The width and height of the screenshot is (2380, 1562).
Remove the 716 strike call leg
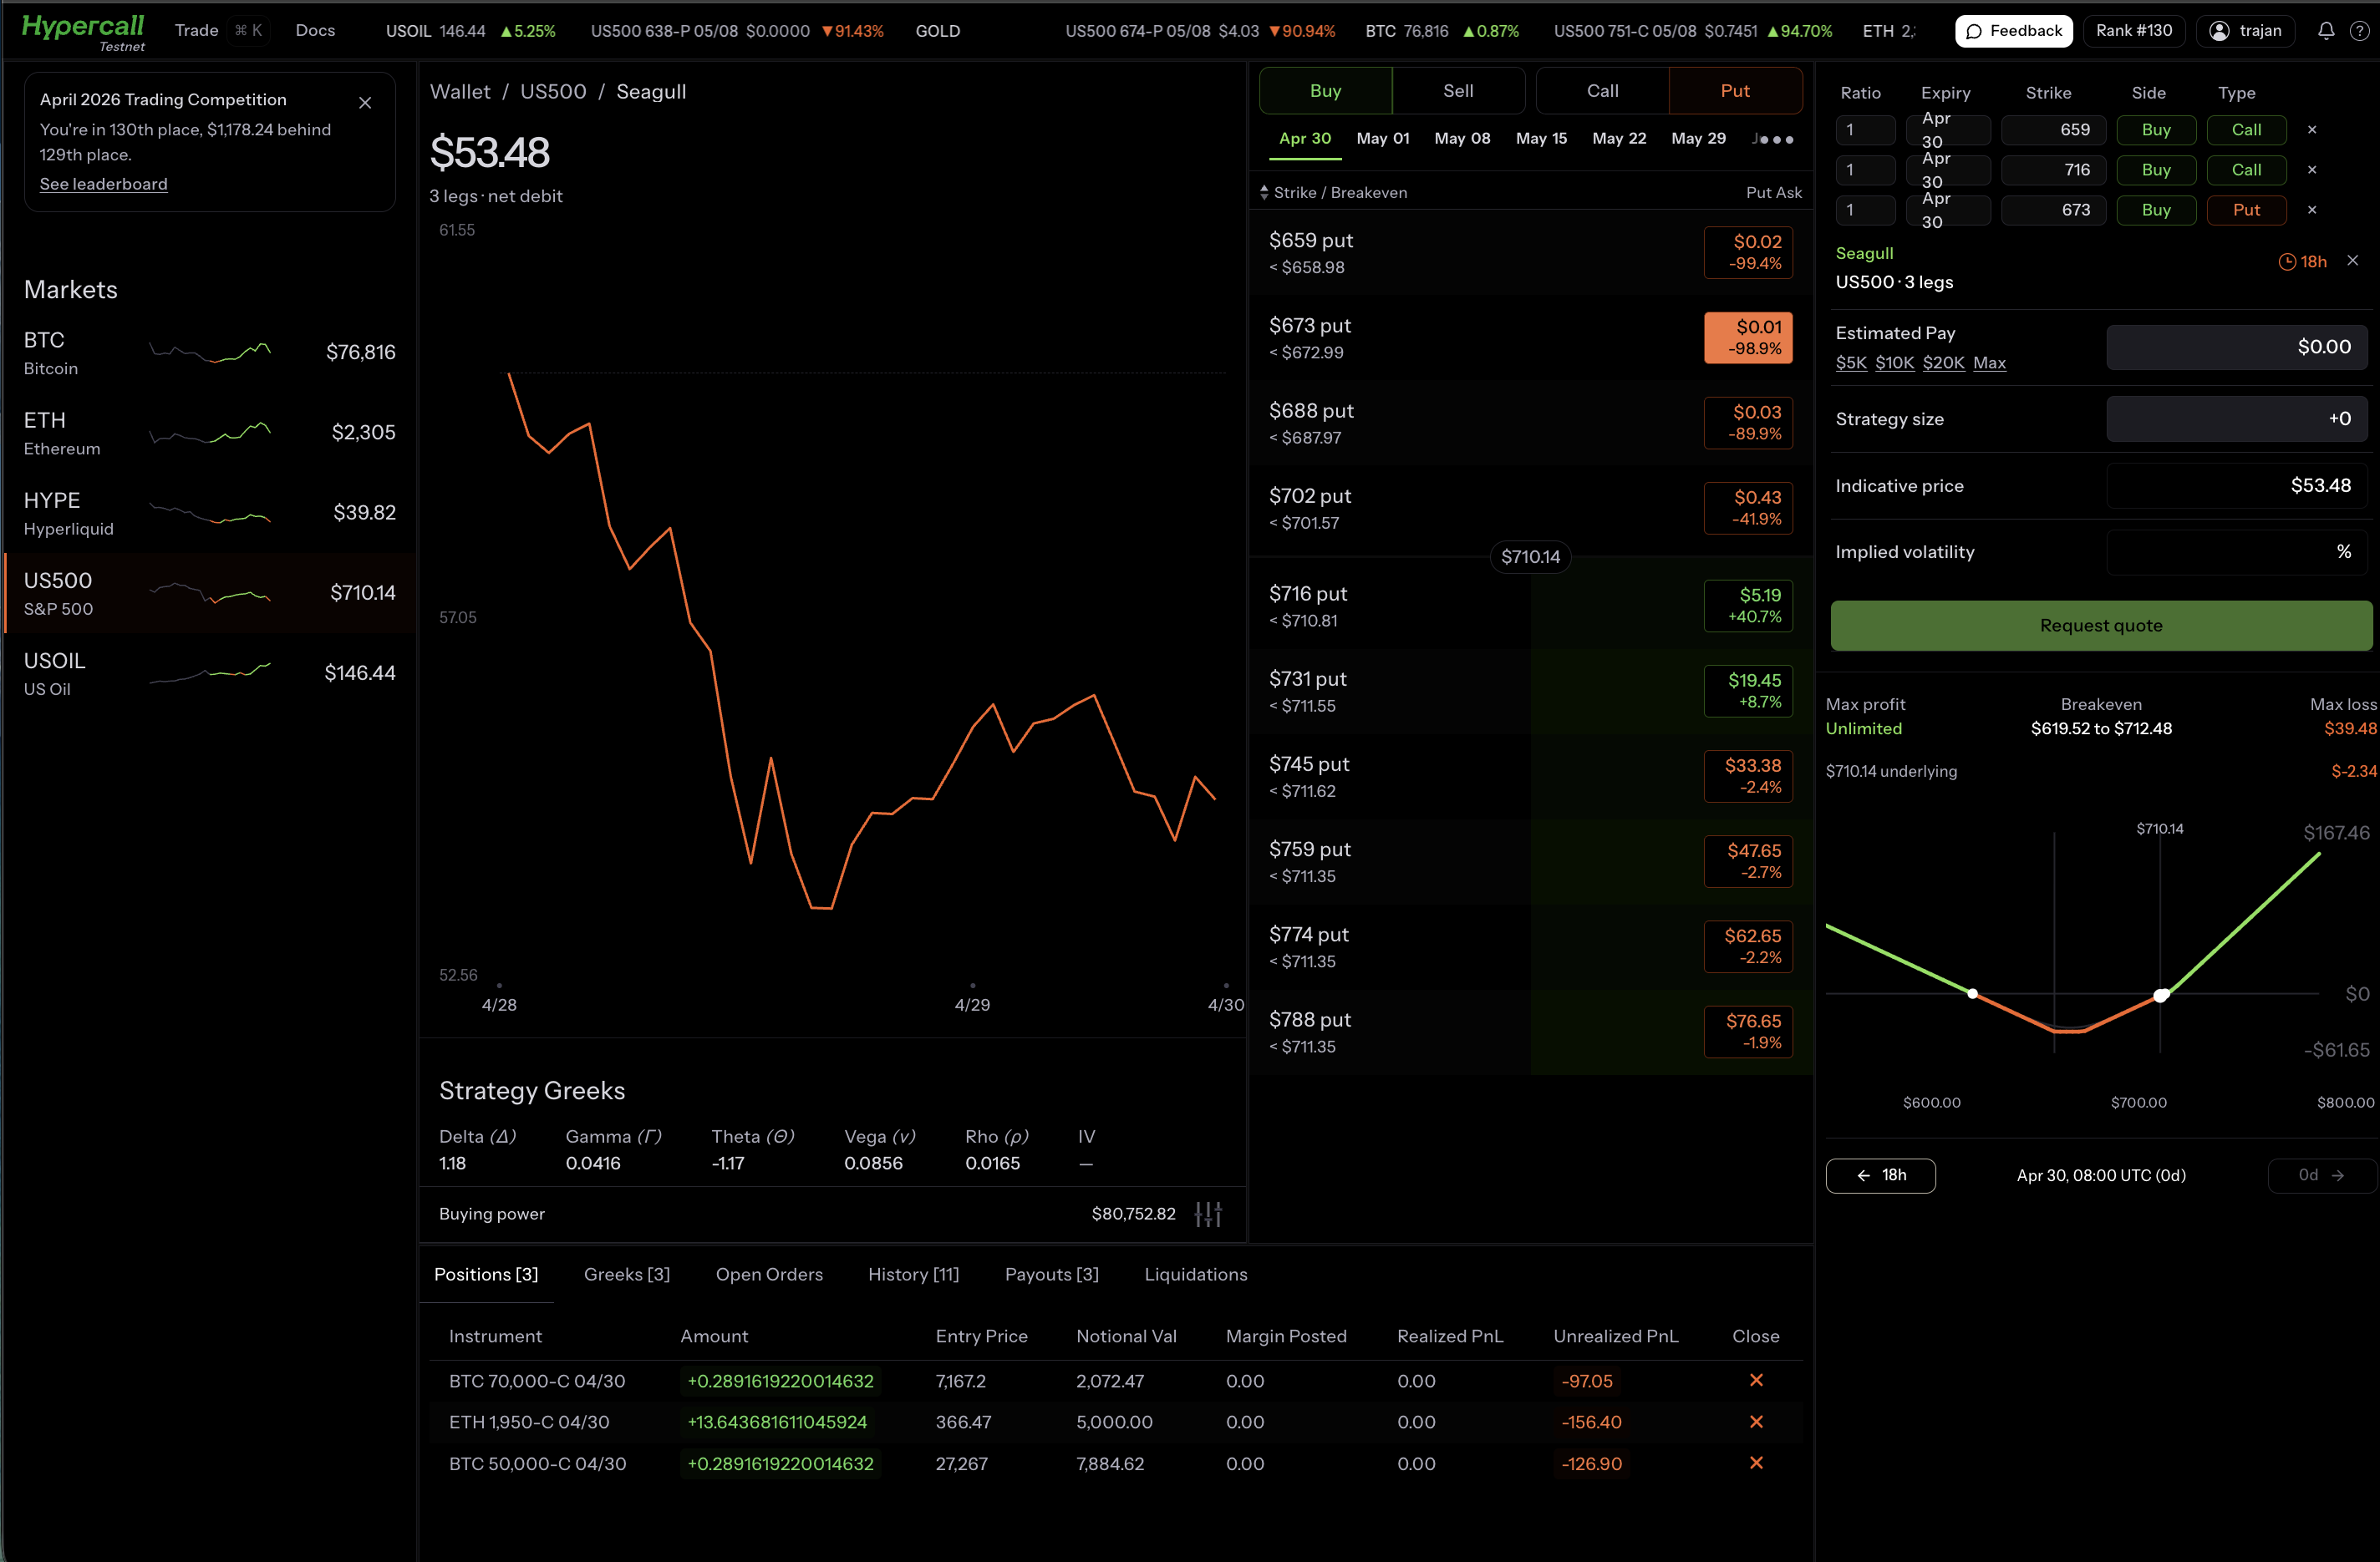coord(2311,170)
